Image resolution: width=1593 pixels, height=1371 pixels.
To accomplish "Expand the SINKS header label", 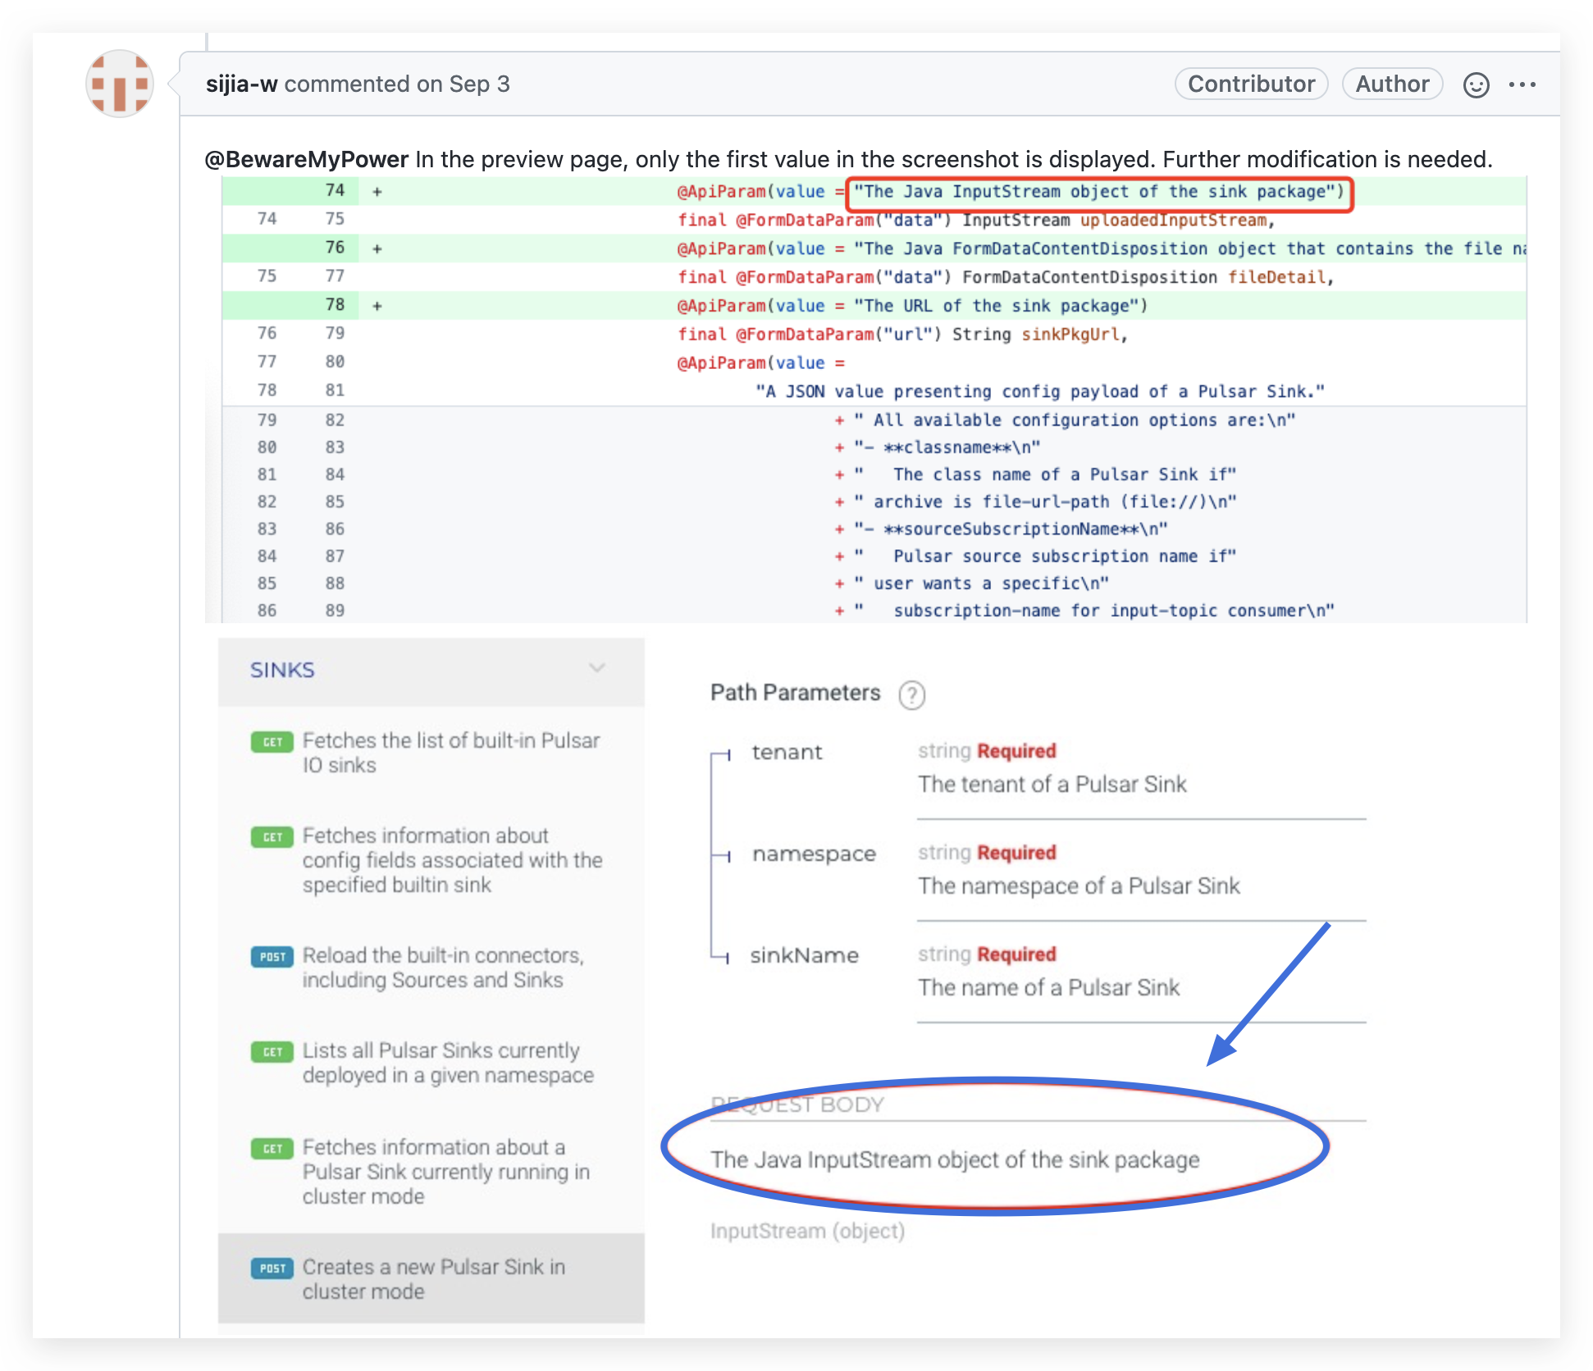I will pyautogui.click(x=282, y=670).
